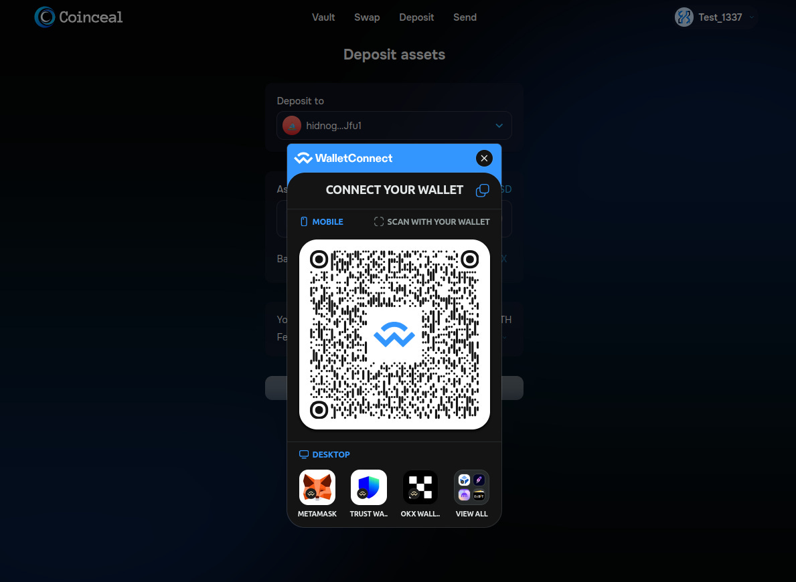Open the Vault page
The image size is (796, 582).
323,17
